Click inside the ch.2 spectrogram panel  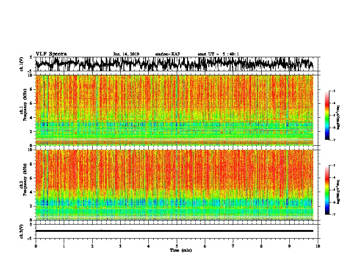[174, 185]
